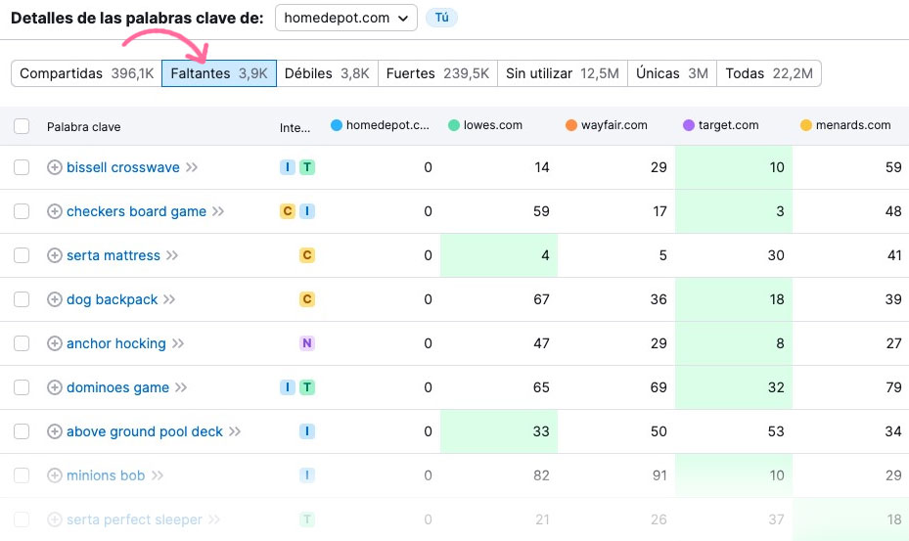Open the dominoes game keyword link
This screenshot has height=541, width=909.
117,387
